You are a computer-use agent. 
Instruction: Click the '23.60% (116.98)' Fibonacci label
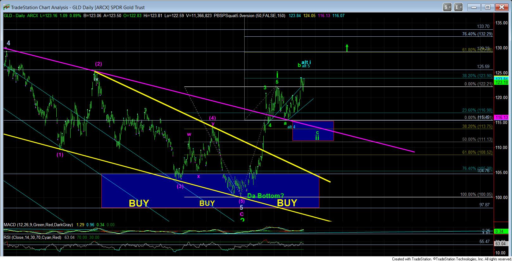pos(477,110)
